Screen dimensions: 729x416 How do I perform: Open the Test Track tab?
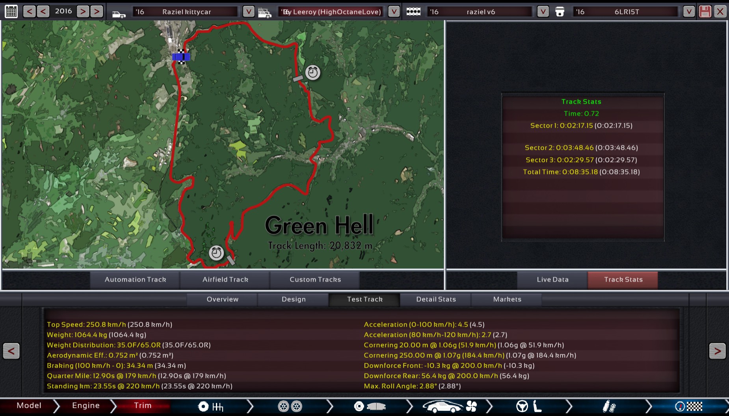point(364,299)
